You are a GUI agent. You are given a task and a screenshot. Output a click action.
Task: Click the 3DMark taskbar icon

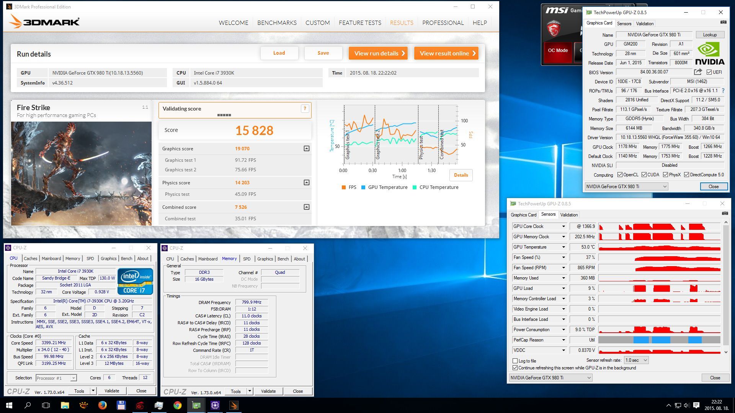(234, 405)
